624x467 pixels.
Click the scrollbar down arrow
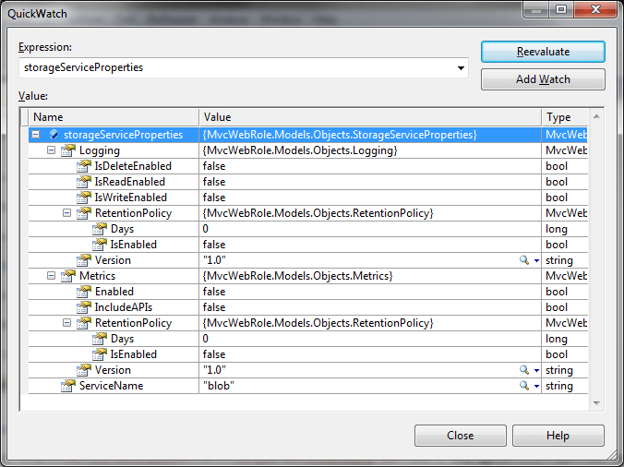[596, 403]
